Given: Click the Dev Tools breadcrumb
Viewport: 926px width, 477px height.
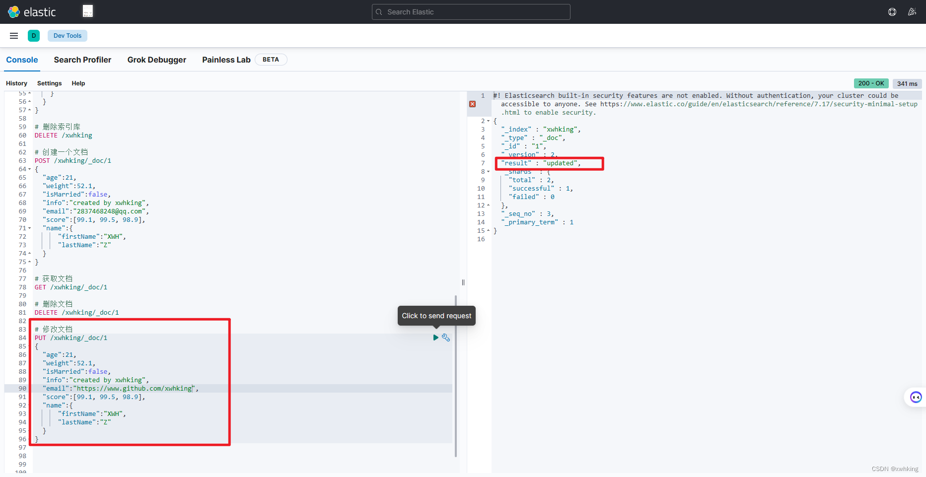Looking at the screenshot, I should (x=68, y=36).
